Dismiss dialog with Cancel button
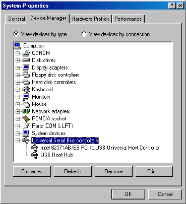The width and height of the screenshot is (186, 204). click(x=165, y=194)
